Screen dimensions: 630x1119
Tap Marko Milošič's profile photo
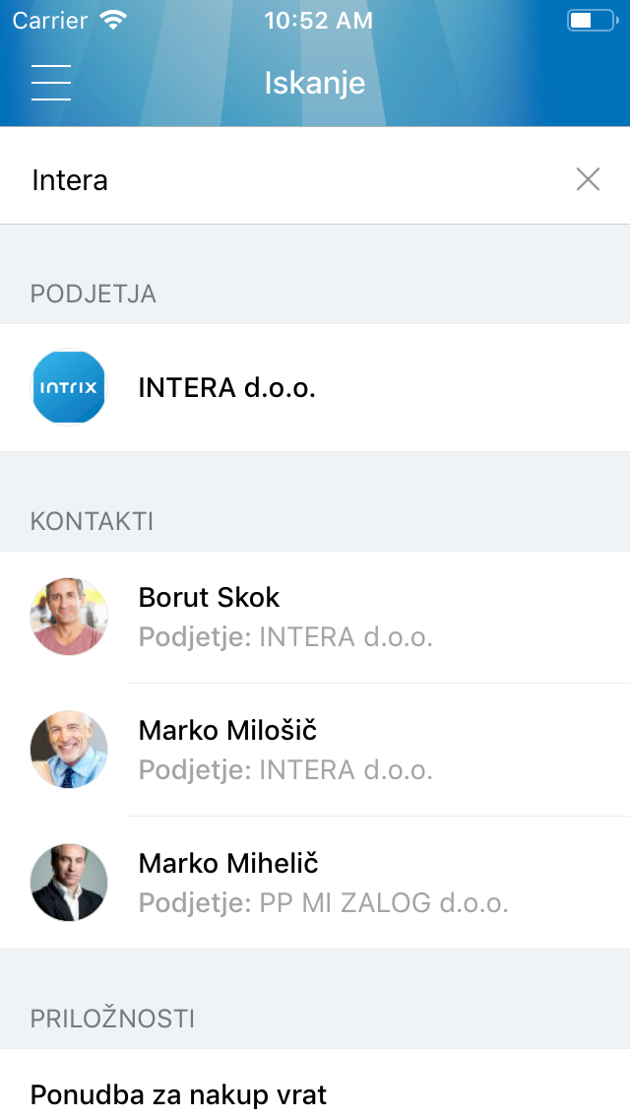pos(69,750)
